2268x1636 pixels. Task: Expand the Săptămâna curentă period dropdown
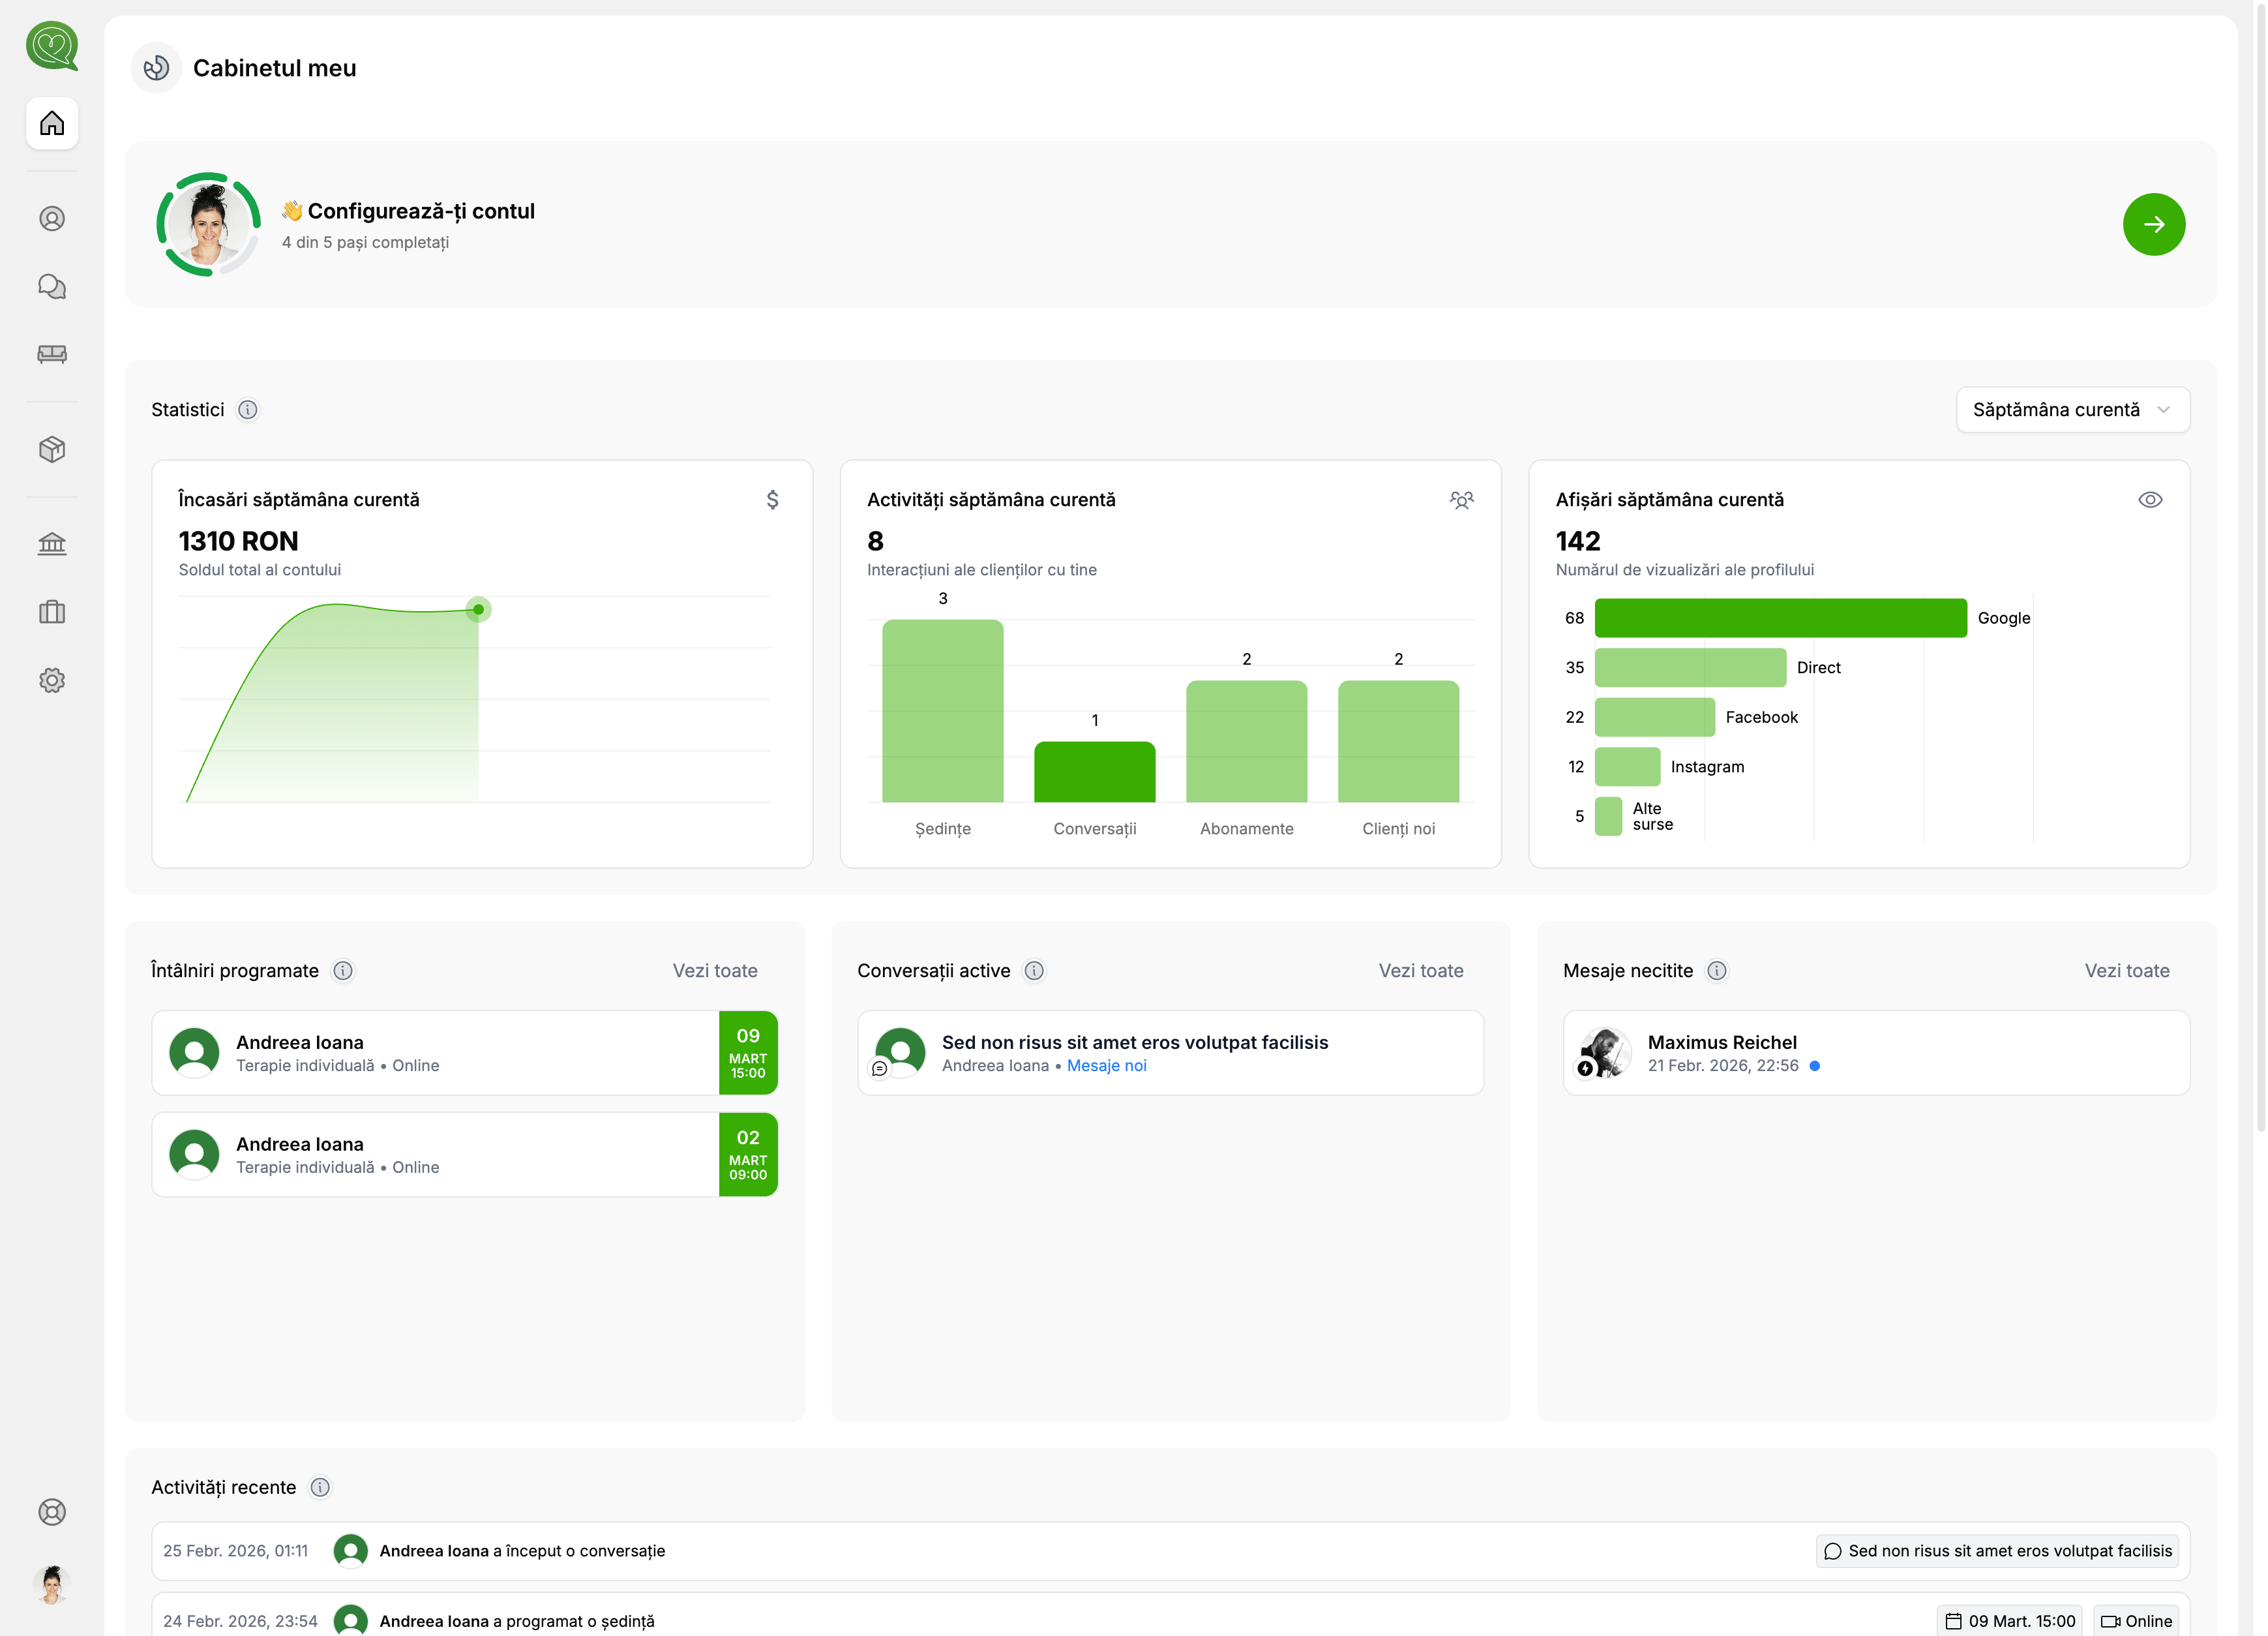coord(2072,410)
